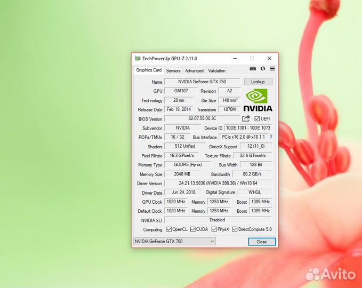Click the Default Clock value 1020 MHz
The width and height of the screenshot is (362, 288).
tap(176, 211)
